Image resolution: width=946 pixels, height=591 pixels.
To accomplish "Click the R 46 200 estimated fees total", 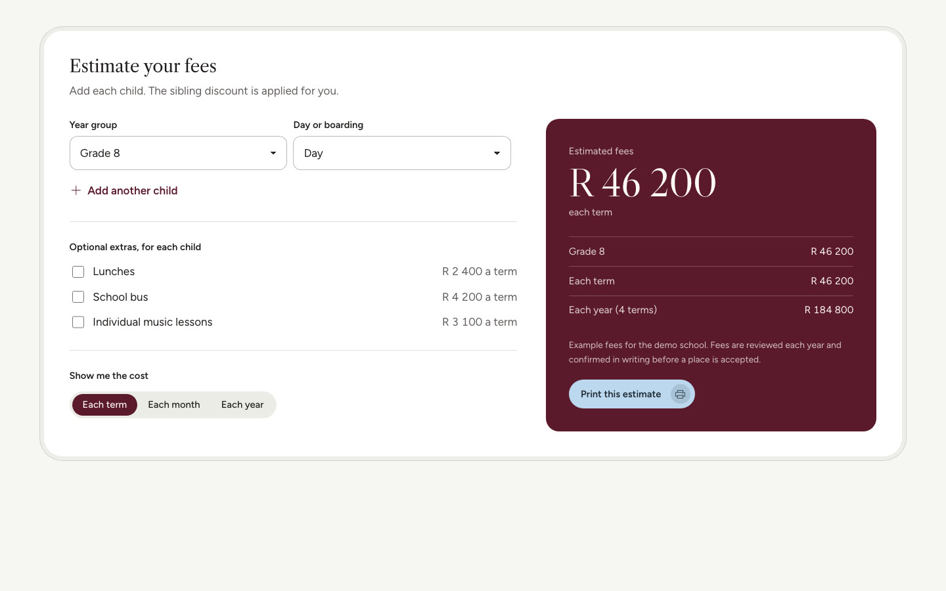I will (642, 183).
